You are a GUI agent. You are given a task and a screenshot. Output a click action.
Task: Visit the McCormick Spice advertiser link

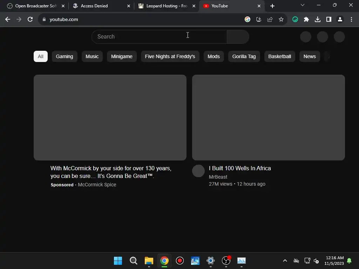97,185
